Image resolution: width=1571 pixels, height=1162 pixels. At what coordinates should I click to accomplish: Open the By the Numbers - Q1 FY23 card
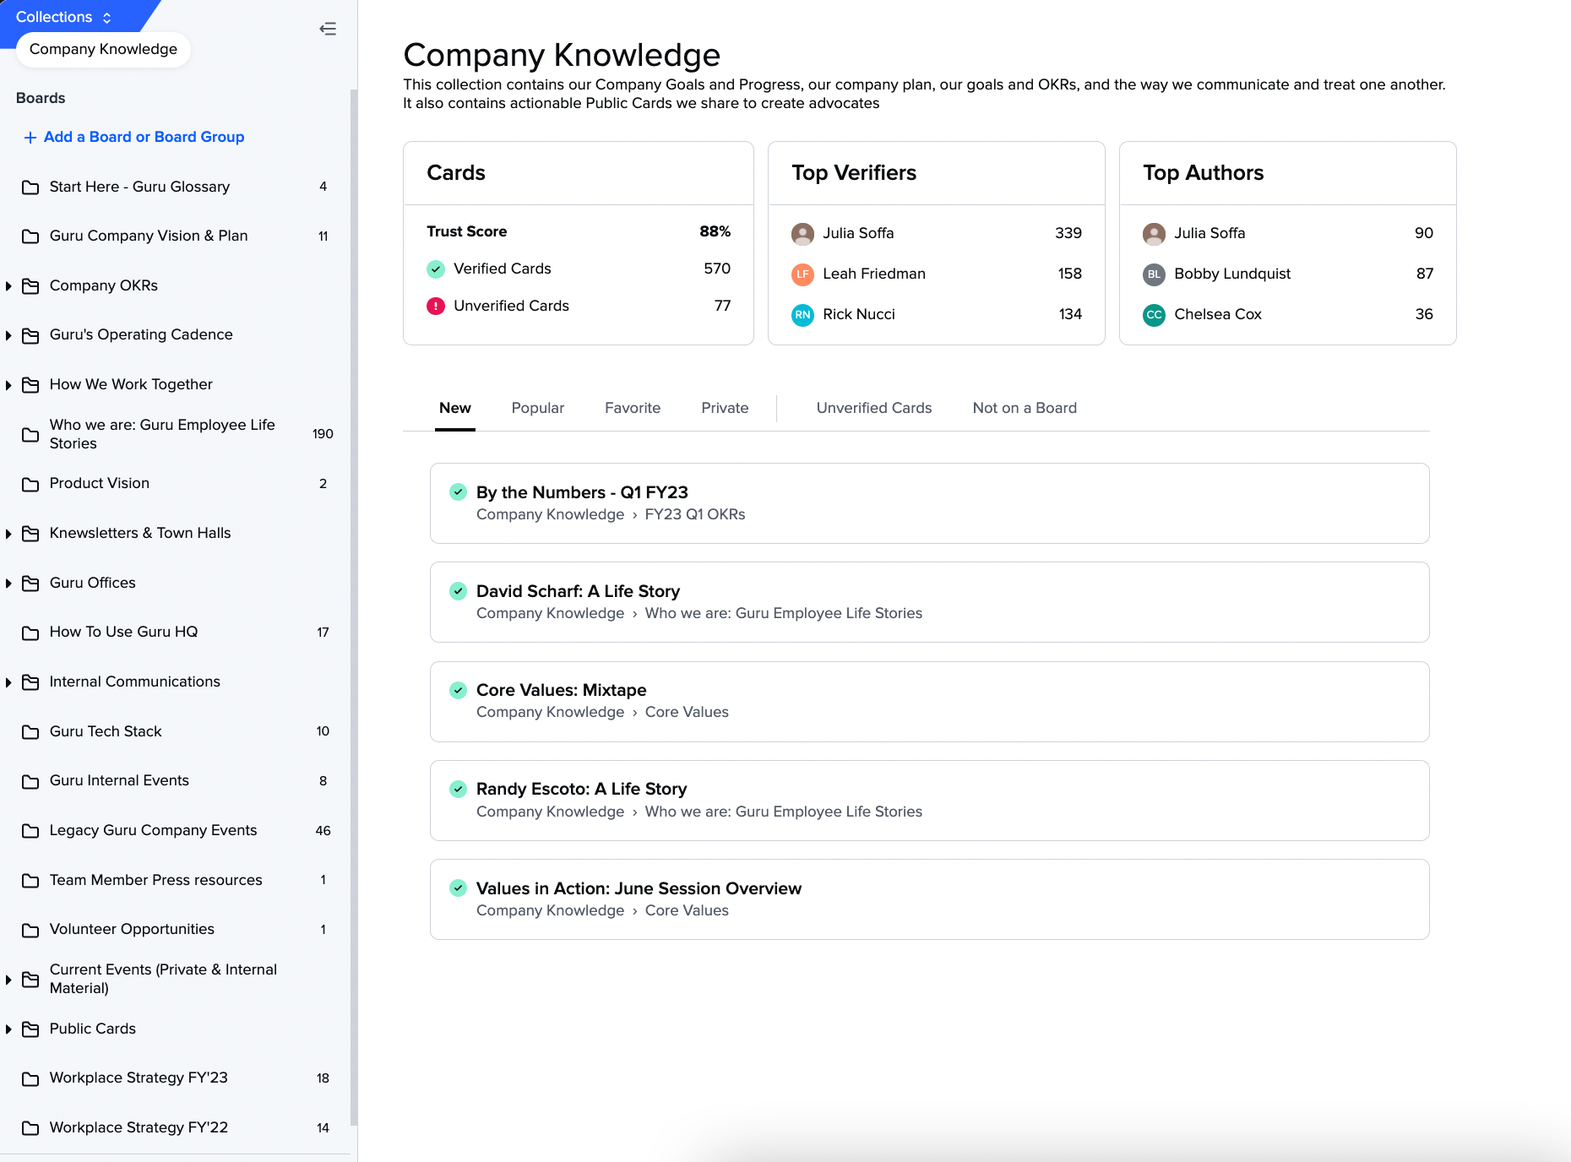[x=929, y=503]
